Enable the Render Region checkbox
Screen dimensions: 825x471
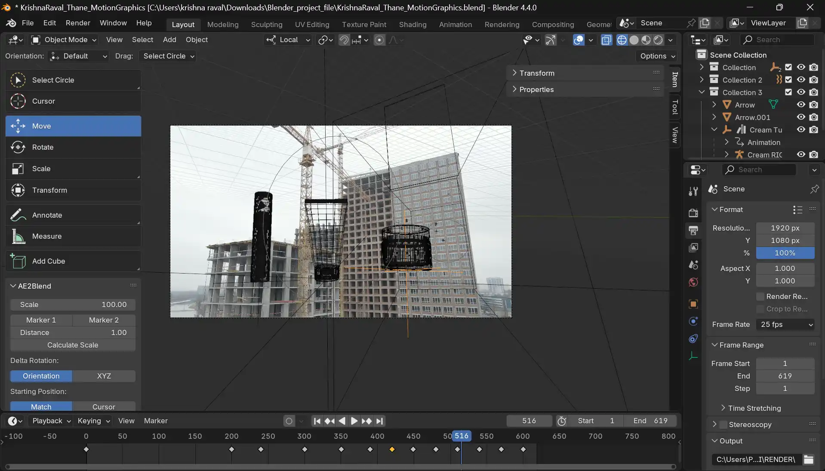[x=760, y=296]
